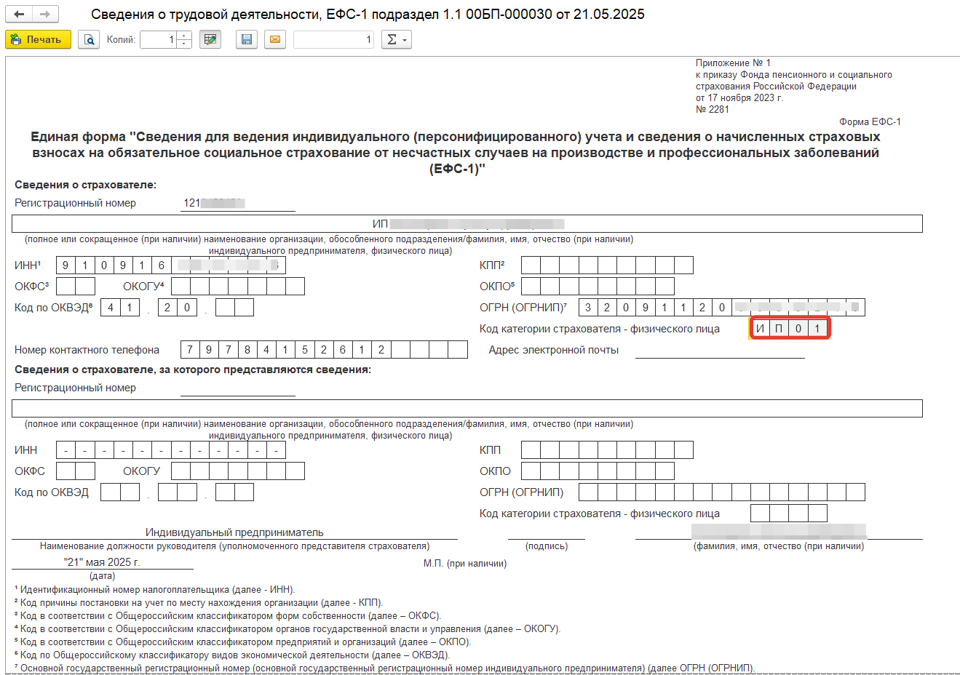Toggle the document edit mode icon
This screenshot has height=675, width=960.
pyautogui.click(x=210, y=39)
